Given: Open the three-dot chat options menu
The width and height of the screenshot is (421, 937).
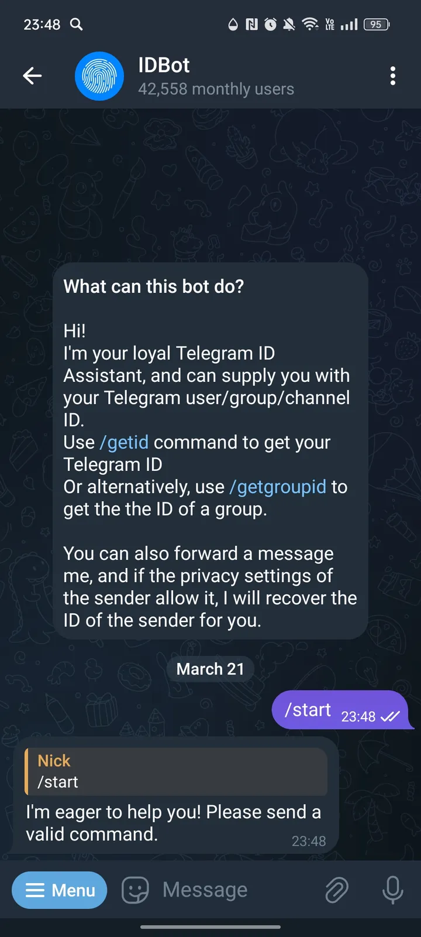Looking at the screenshot, I should point(393,76).
